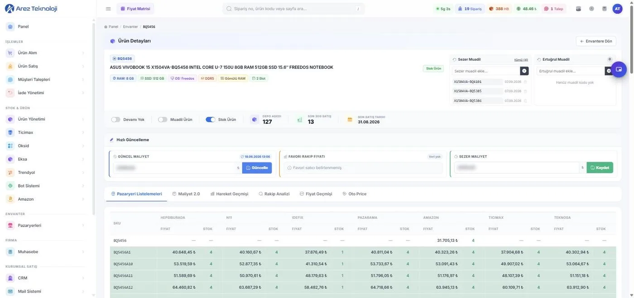Screen dimensions: 634x298
Task: Open the 48.46 ₺ currency indicator
Action: (526, 9)
